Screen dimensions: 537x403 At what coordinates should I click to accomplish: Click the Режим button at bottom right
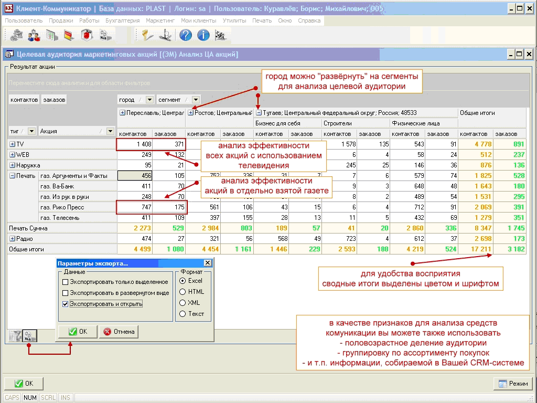pyautogui.click(x=513, y=384)
